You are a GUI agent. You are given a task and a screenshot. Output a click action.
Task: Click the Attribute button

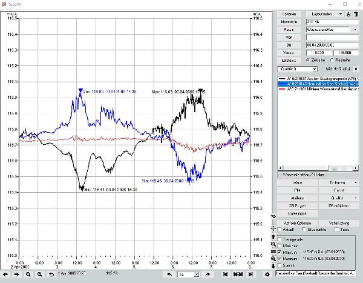click(297, 198)
